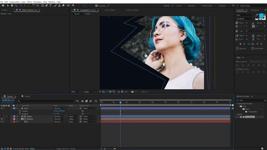The image size is (267, 150).
Task: Select the Type text tool
Action: click(50, 5)
